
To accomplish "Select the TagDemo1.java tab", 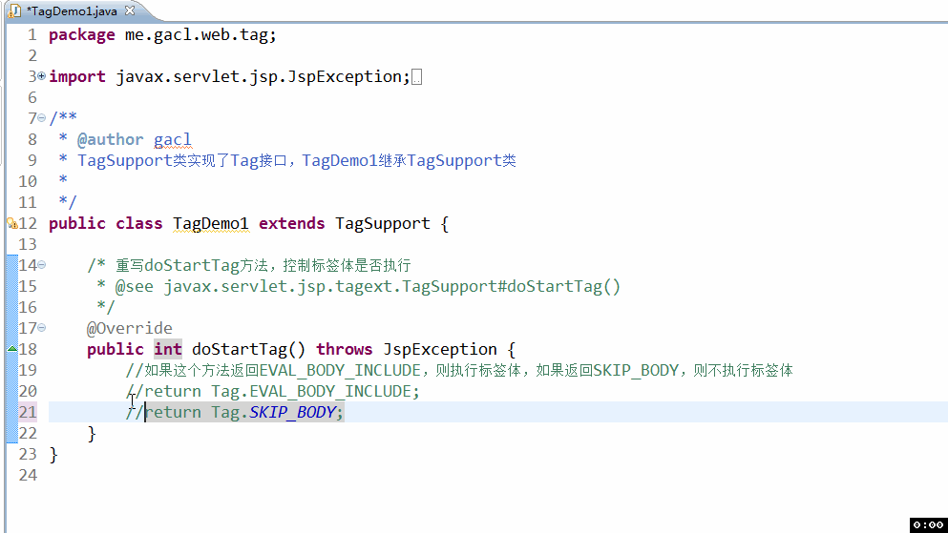I will (x=72, y=10).
